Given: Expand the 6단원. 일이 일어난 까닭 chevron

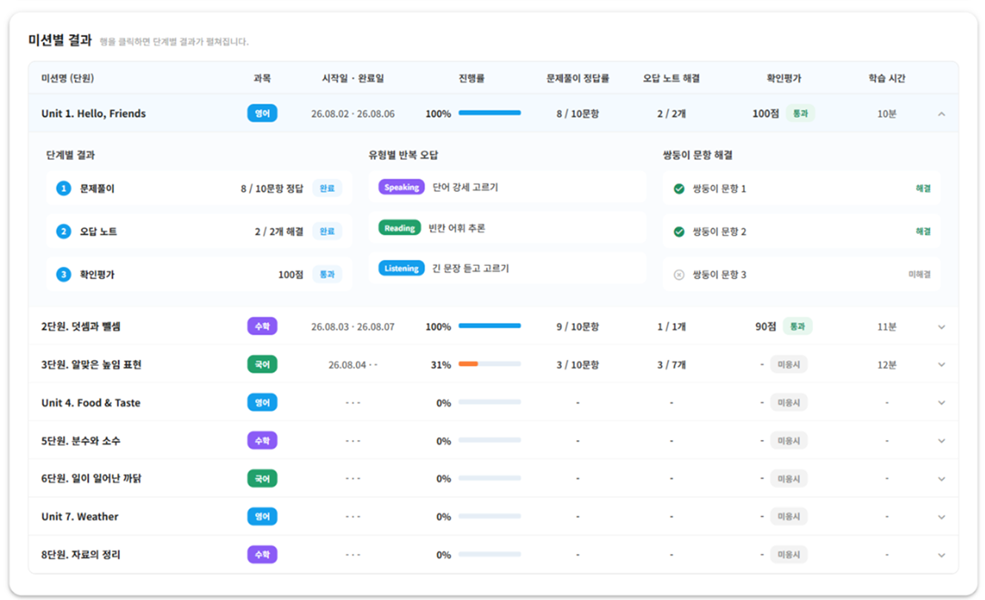Looking at the screenshot, I should (941, 479).
